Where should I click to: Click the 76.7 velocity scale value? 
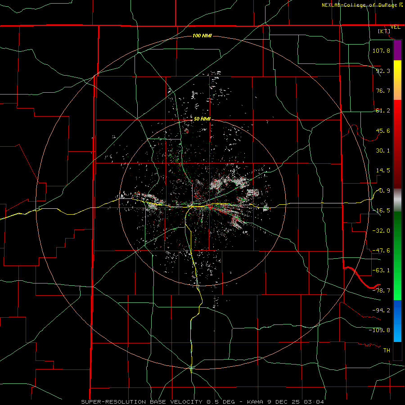383,90
